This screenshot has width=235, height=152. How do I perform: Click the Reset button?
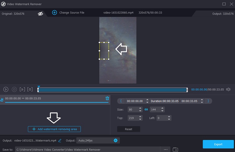[x=128, y=129]
